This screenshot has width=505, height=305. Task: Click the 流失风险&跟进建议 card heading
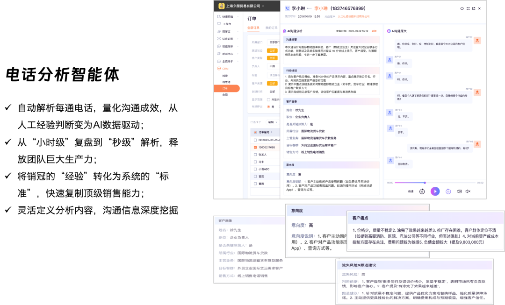(x=359, y=265)
